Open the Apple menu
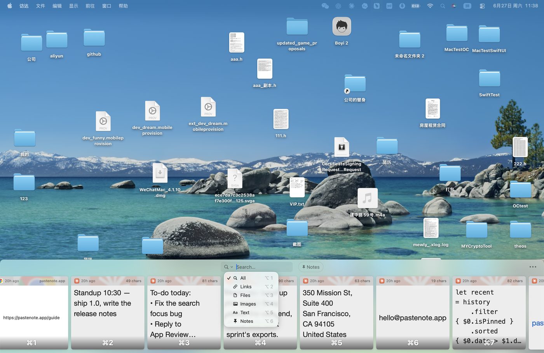This screenshot has width=544, height=353. 10,6
